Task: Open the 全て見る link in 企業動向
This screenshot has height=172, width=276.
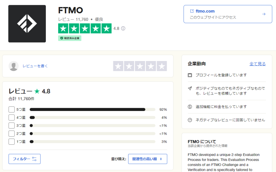Action: coord(257,64)
